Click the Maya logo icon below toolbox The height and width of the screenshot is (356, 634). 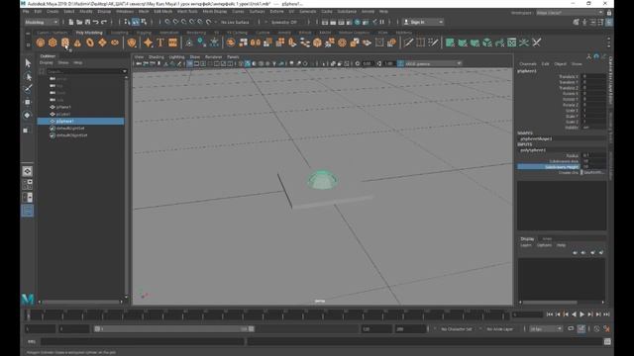click(x=28, y=299)
